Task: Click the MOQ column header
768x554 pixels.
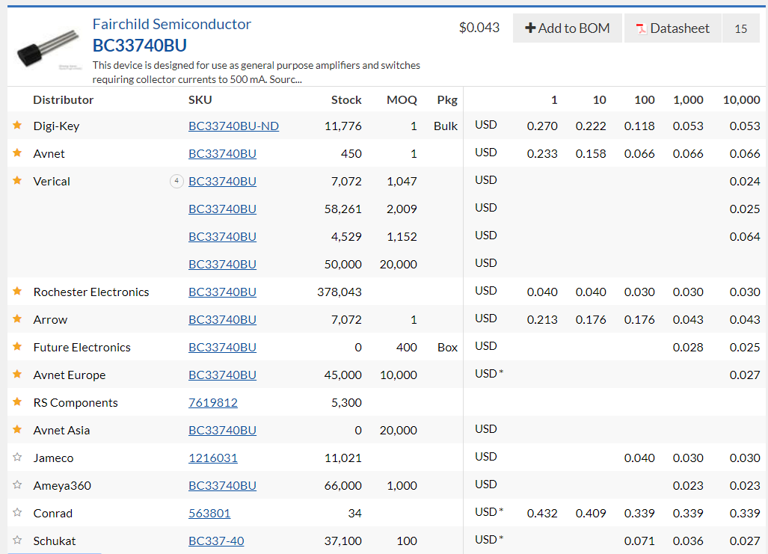Action: (x=402, y=100)
